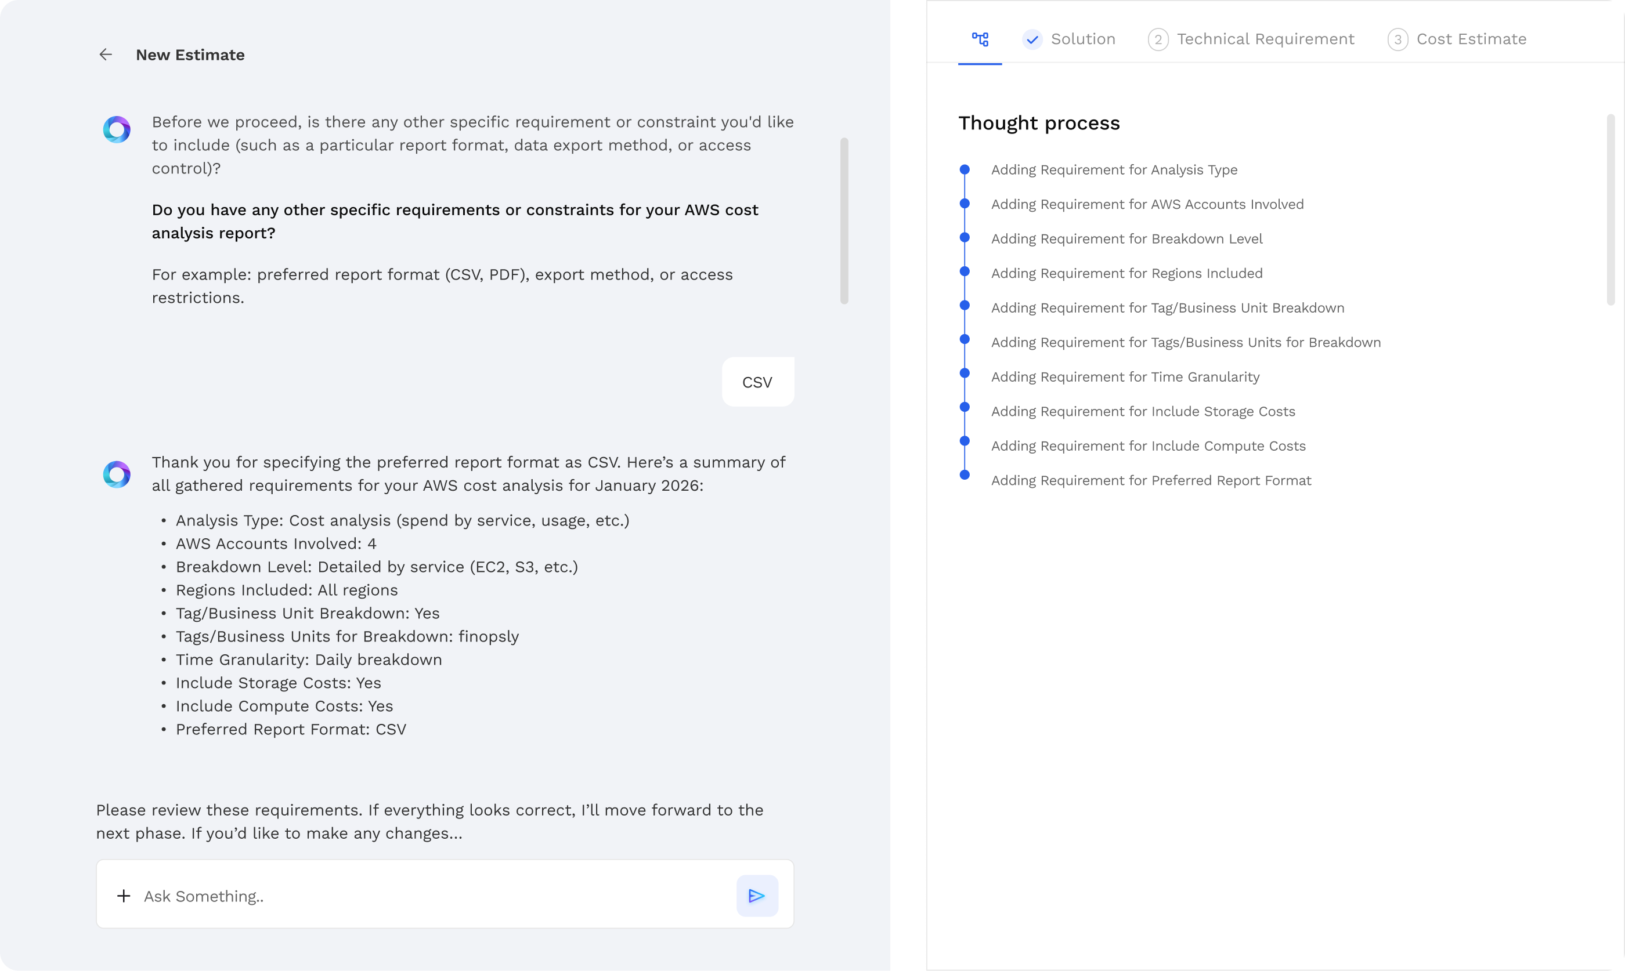The width and height of the screenshot is (1625, 971).
Task: Open the Cost Estimate tab
Action: coord(1471,39)
